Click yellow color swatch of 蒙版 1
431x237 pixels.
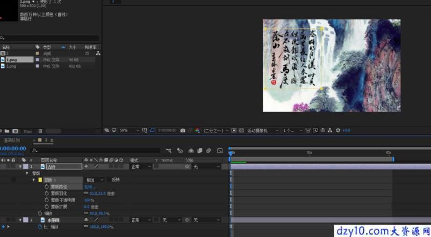pyautogui.click(x=40, y=180)
